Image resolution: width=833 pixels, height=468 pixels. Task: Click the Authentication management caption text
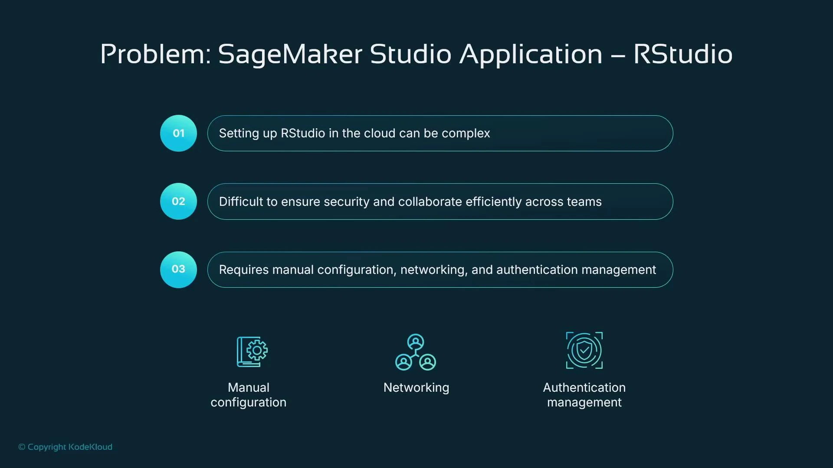click(x=584, y=395)
